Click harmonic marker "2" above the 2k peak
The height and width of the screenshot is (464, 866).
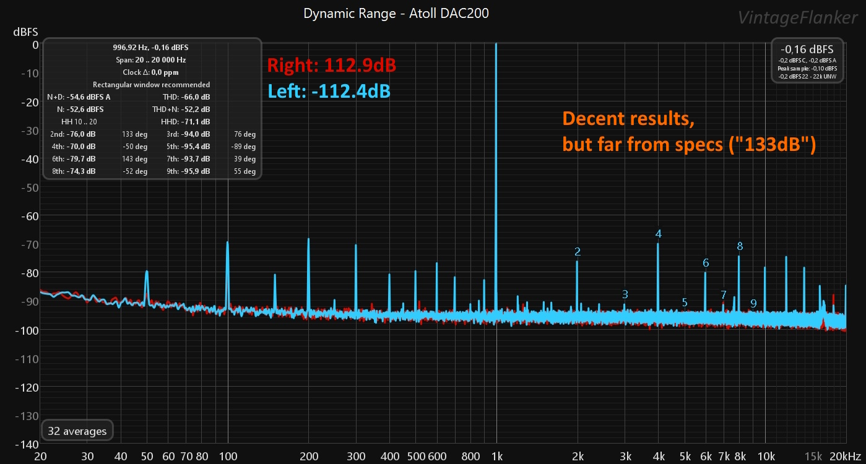tap(578, 251)
